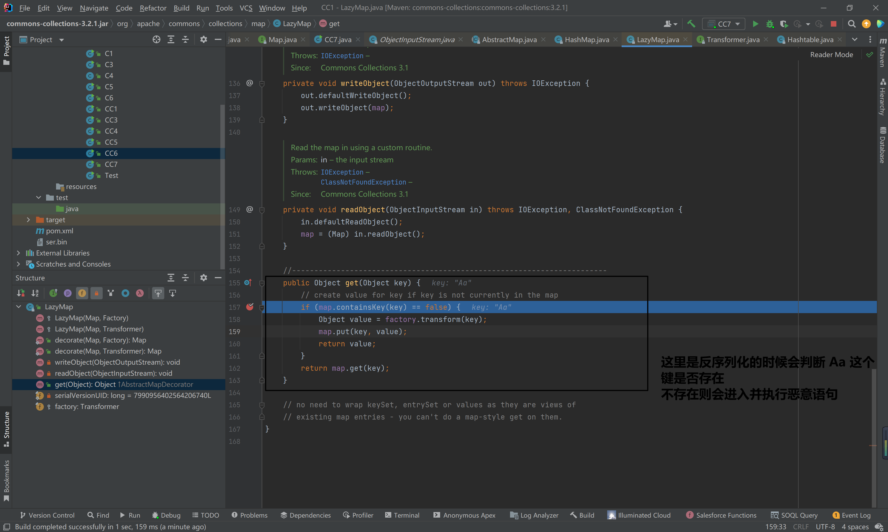
Task: Switch to the HashMap.java editor tab
Action: (x=587, y=39)
